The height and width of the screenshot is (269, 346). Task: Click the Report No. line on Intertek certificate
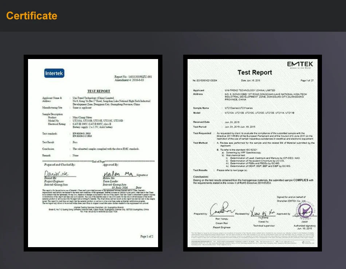pyautogui.click(x=133, y=77)
